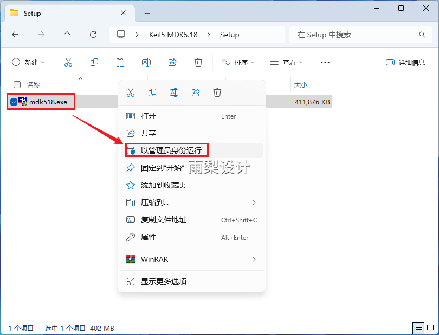Navigate to Keil5 MDK5.18 via breadcrumb
439x335 pixels.
pos(172,34)
